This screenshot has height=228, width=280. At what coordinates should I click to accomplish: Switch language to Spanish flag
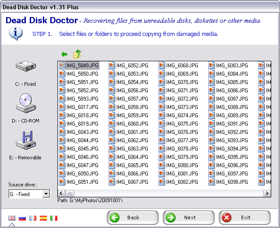[43, 218]
